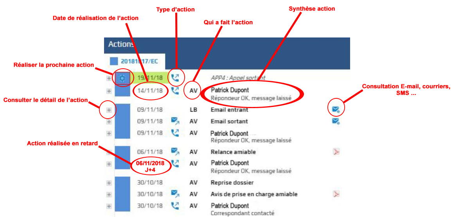Expand the 19/11/18 action row with plus
Screen dimensions: 453x217
click(109, 78)
